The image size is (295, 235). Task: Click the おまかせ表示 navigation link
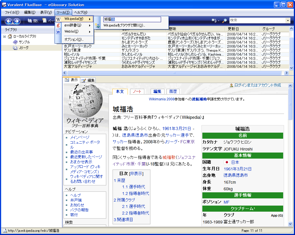click(x=81, y=162)
